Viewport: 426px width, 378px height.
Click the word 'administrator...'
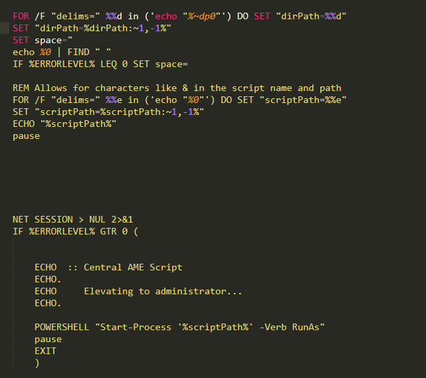pos(199,291)
